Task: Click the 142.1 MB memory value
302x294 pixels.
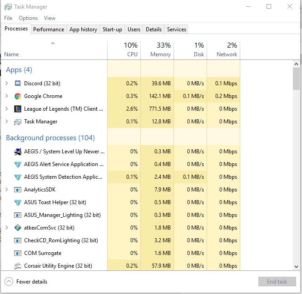Action: pyautogui.click(x=160, y=96)
